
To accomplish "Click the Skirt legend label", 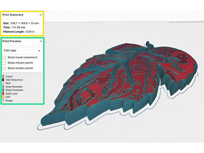I will 8,83.
